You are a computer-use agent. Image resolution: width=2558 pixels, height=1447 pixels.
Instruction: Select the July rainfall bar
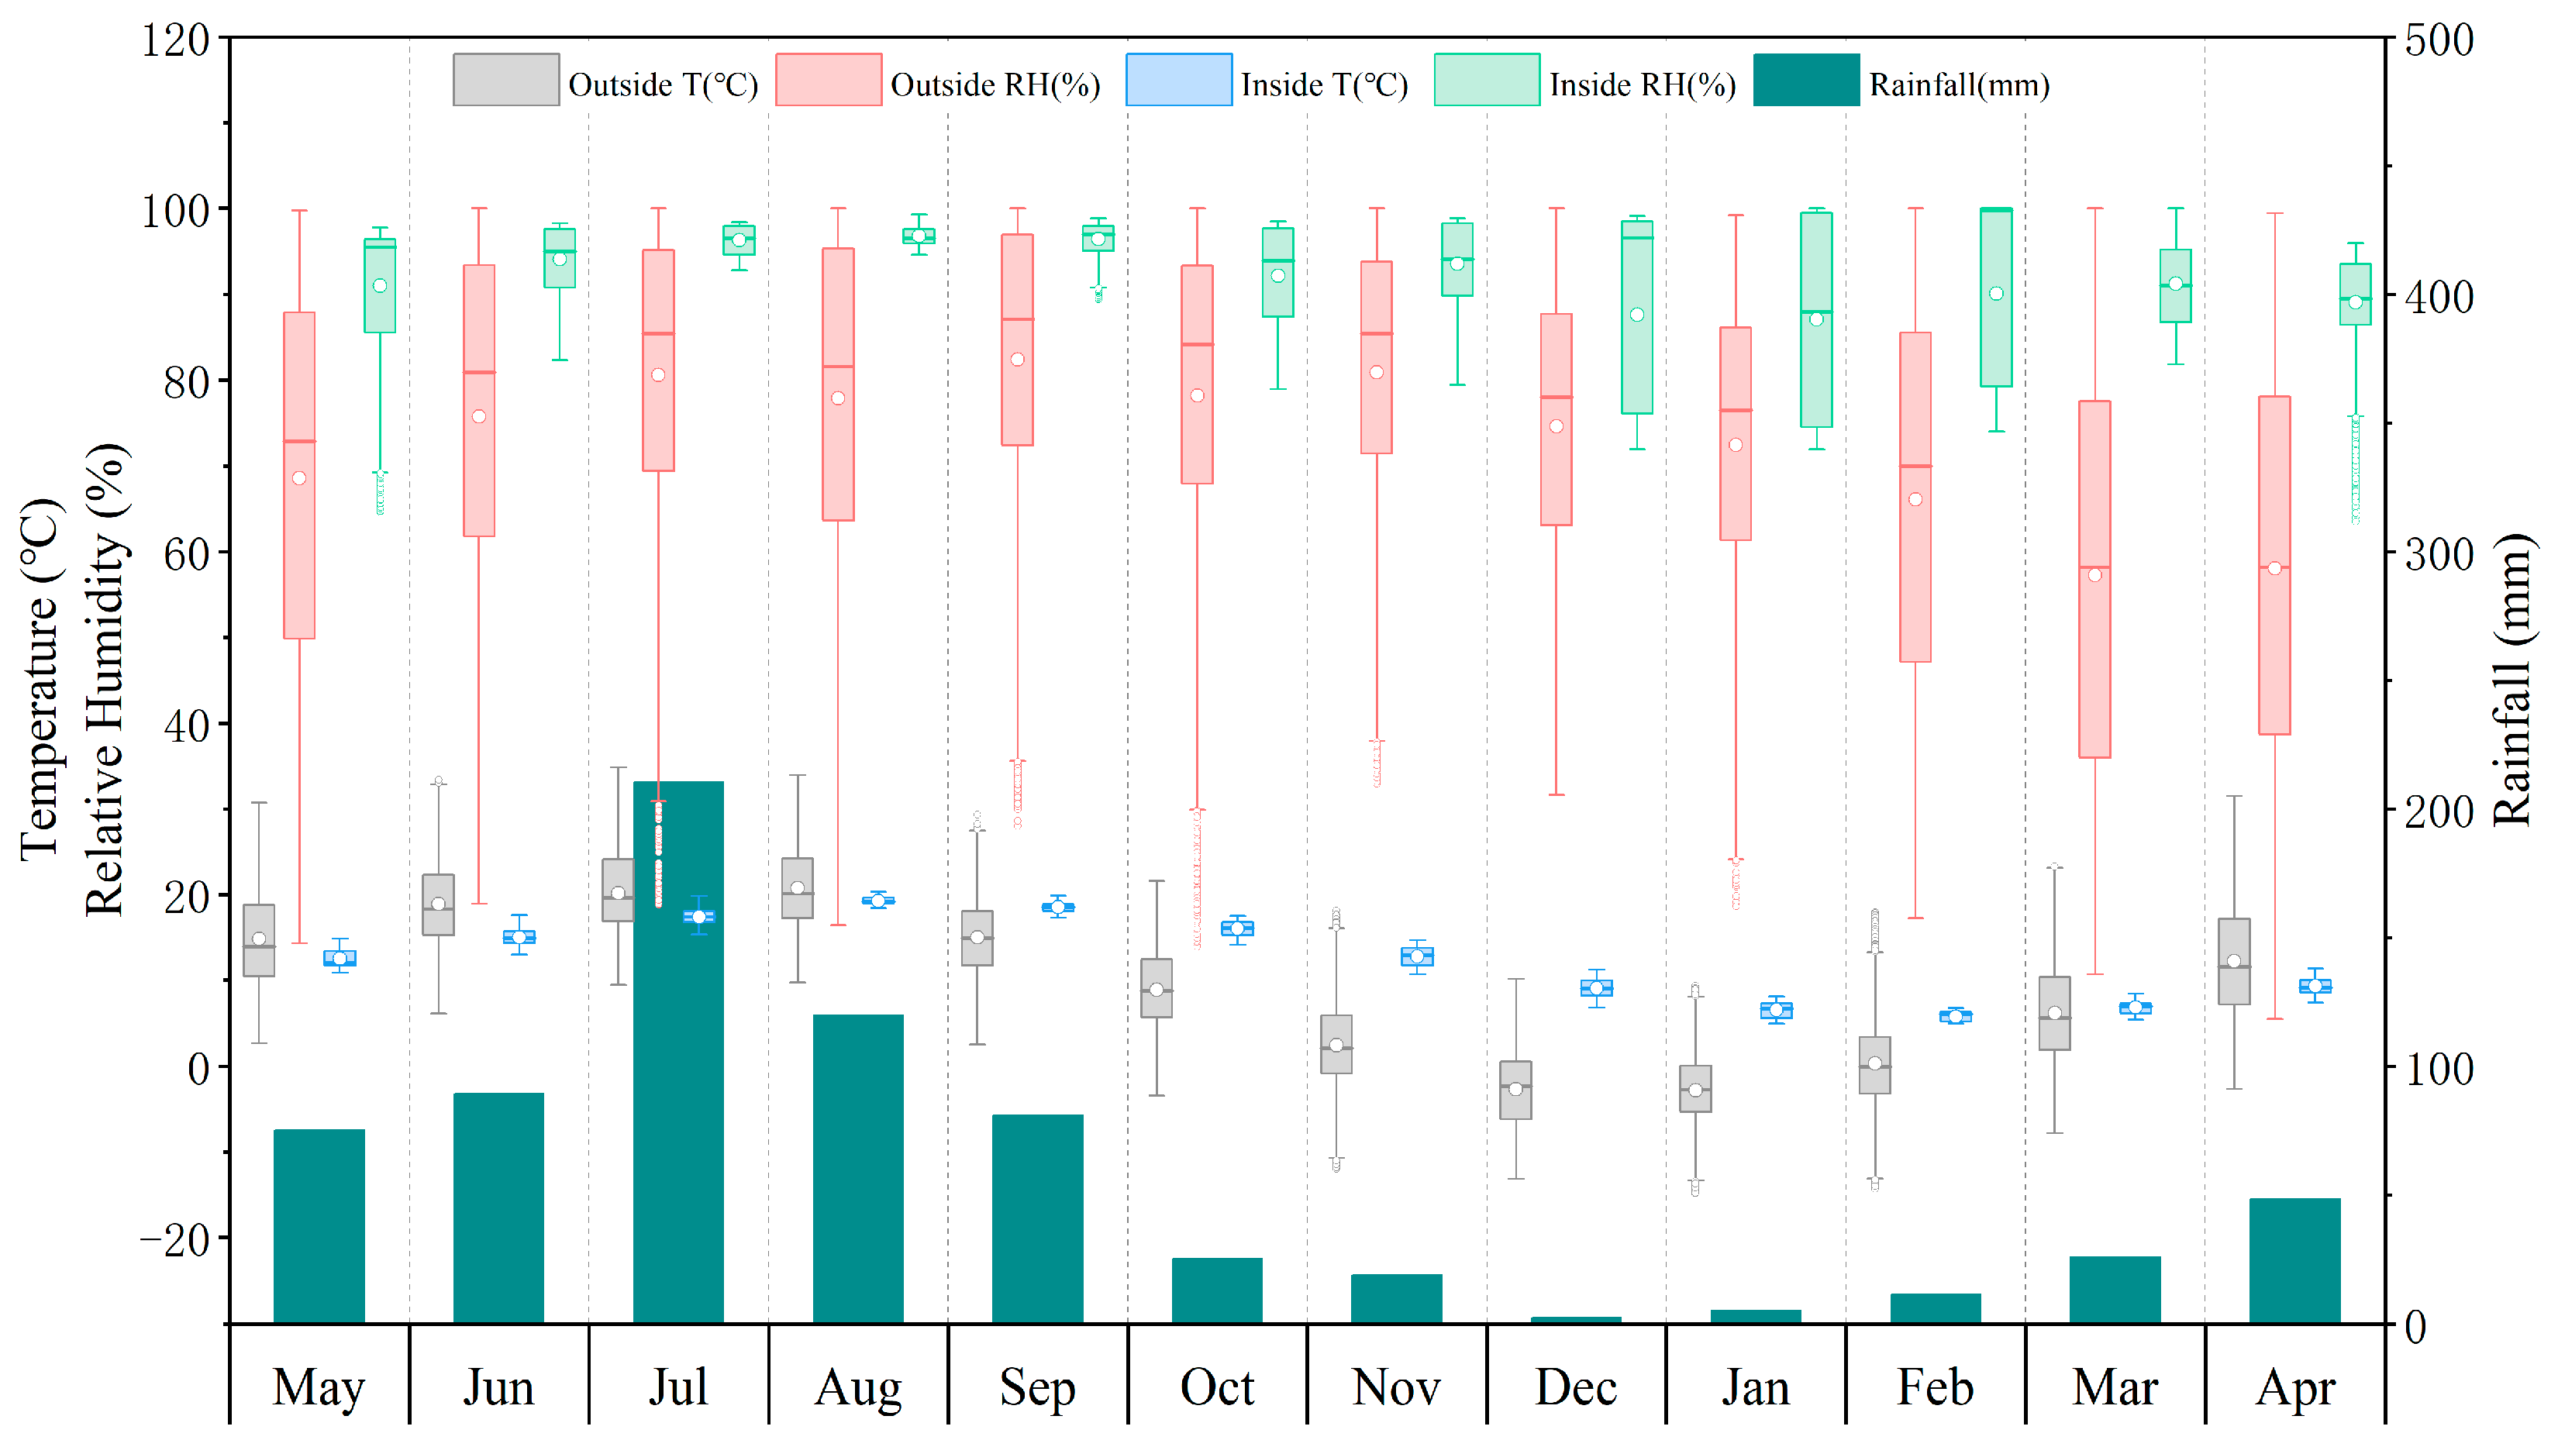[x=677, y=1053]
